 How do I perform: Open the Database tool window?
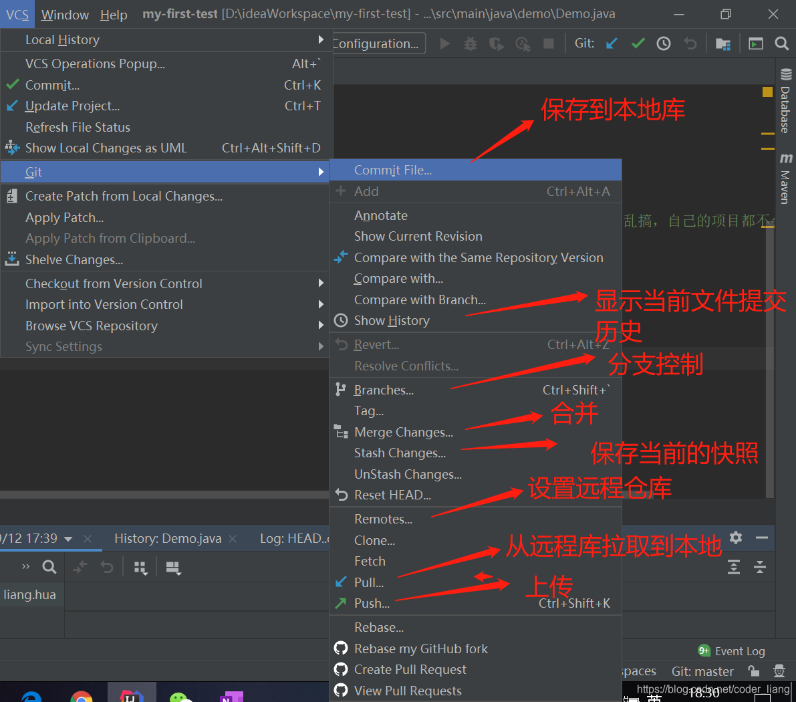tap(785, 100)
